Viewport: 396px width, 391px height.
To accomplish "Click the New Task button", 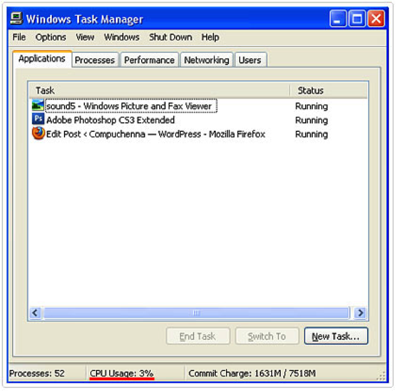I will [x=336, y=336].
